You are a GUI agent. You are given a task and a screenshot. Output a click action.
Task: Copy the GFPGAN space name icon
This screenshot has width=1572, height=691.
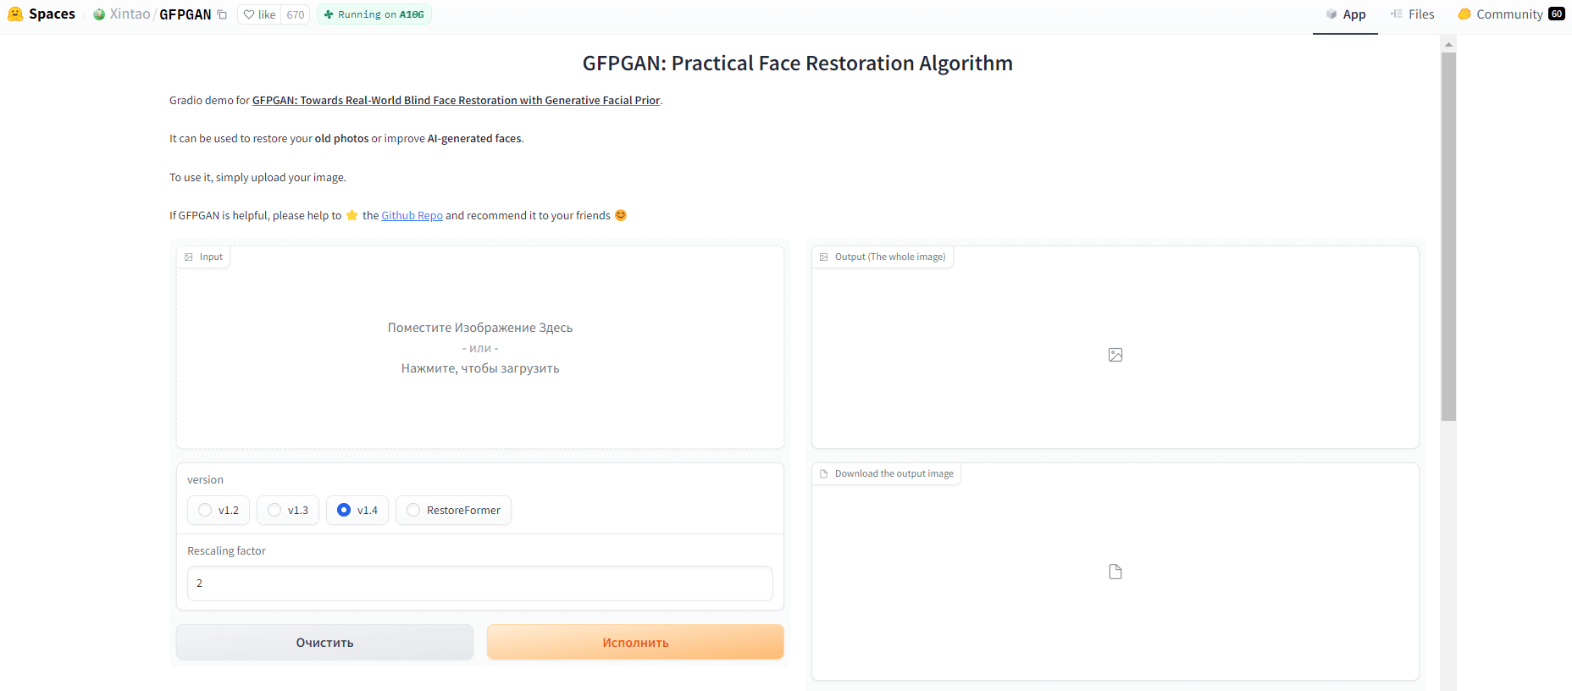coord(222,14)
